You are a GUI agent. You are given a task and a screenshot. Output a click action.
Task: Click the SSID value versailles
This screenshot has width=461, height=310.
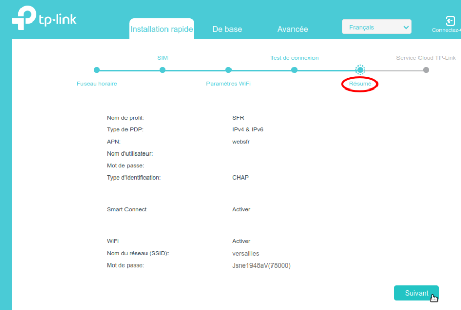(x=245, y=253)
